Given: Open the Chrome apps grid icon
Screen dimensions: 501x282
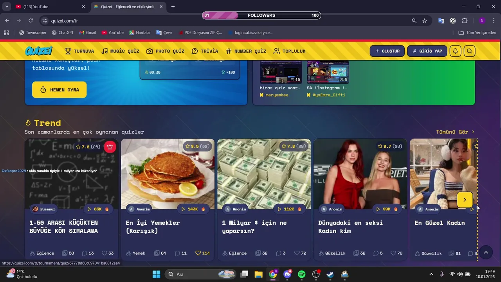Looking at the screenshot, I should tap(6, 33).
